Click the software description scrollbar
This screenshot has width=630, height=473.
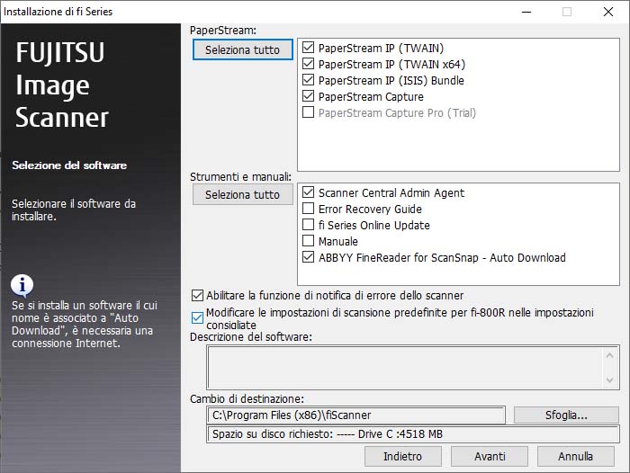(x=610, y=367)
